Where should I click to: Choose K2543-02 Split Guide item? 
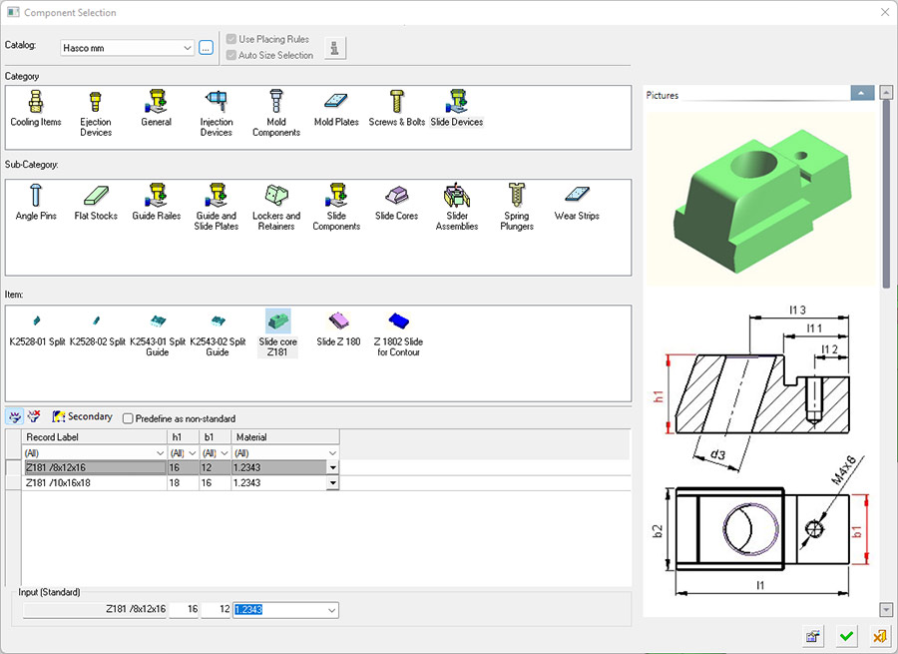click(218, 334)
